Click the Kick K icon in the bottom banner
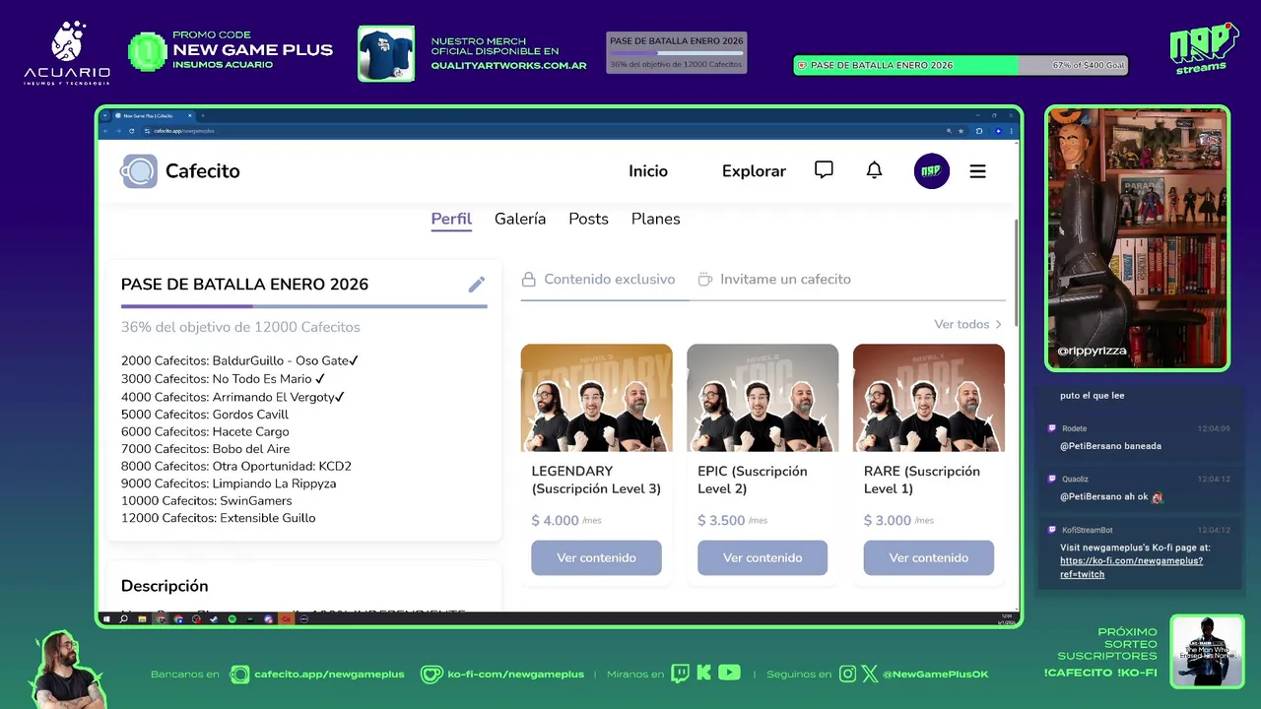Image resolution: width=1261 pixels, height=709 pixels. [704, 674]
